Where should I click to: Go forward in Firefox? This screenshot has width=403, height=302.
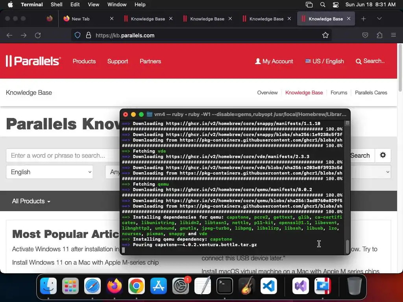click(x=24, y=35)
